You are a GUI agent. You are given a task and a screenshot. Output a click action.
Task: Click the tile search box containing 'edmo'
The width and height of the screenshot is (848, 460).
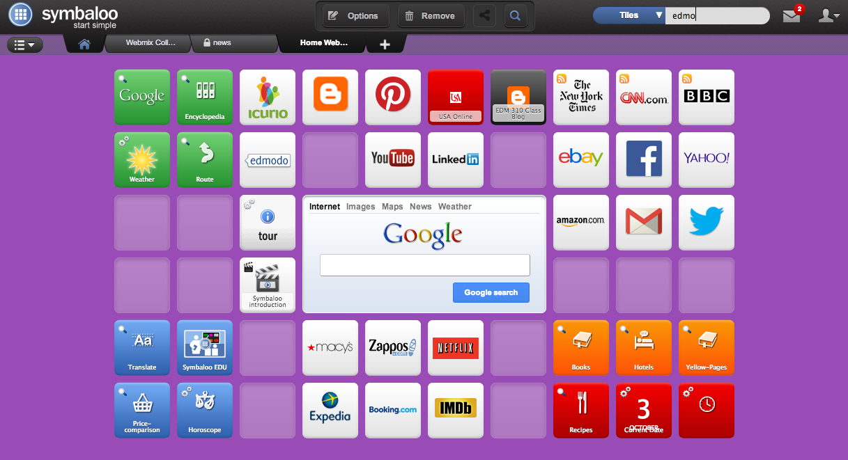click(x=718, y=15)
